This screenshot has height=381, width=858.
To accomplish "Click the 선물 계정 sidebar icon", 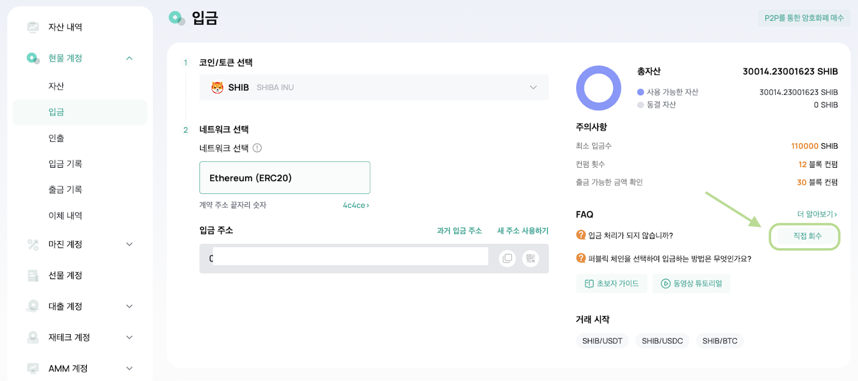I will point(33,275).
